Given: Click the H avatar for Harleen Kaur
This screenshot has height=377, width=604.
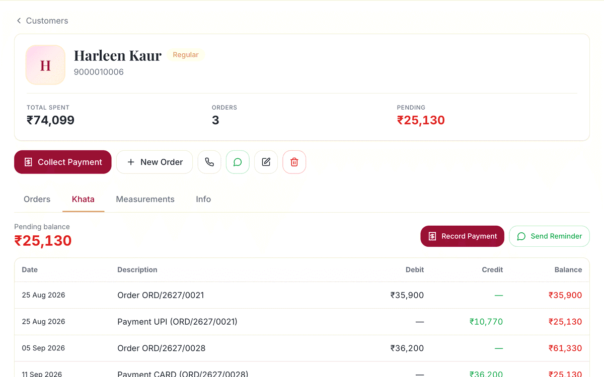Looking at the screenshot, I should coord(45,65).
